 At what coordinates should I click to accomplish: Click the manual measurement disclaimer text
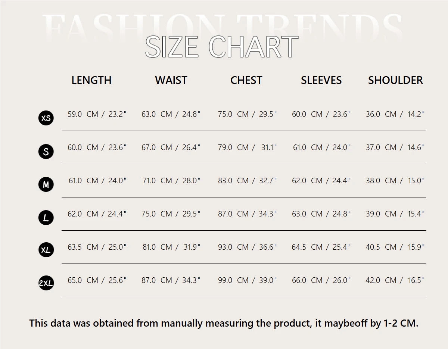point(224,323)
